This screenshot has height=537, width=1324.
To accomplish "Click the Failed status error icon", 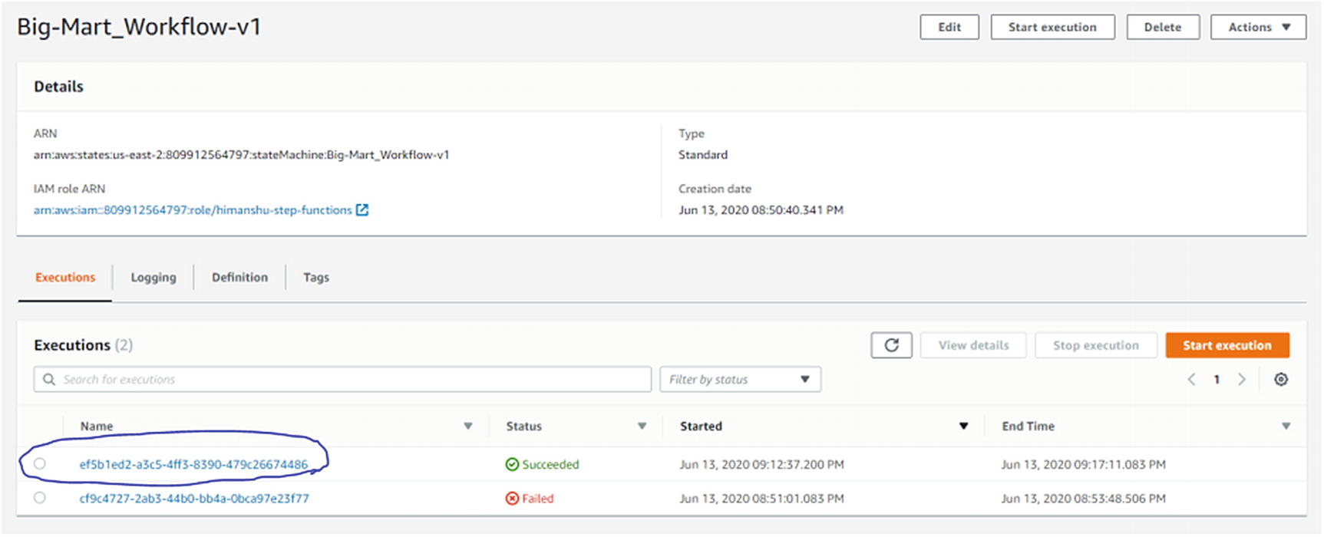I will [512, 499].
